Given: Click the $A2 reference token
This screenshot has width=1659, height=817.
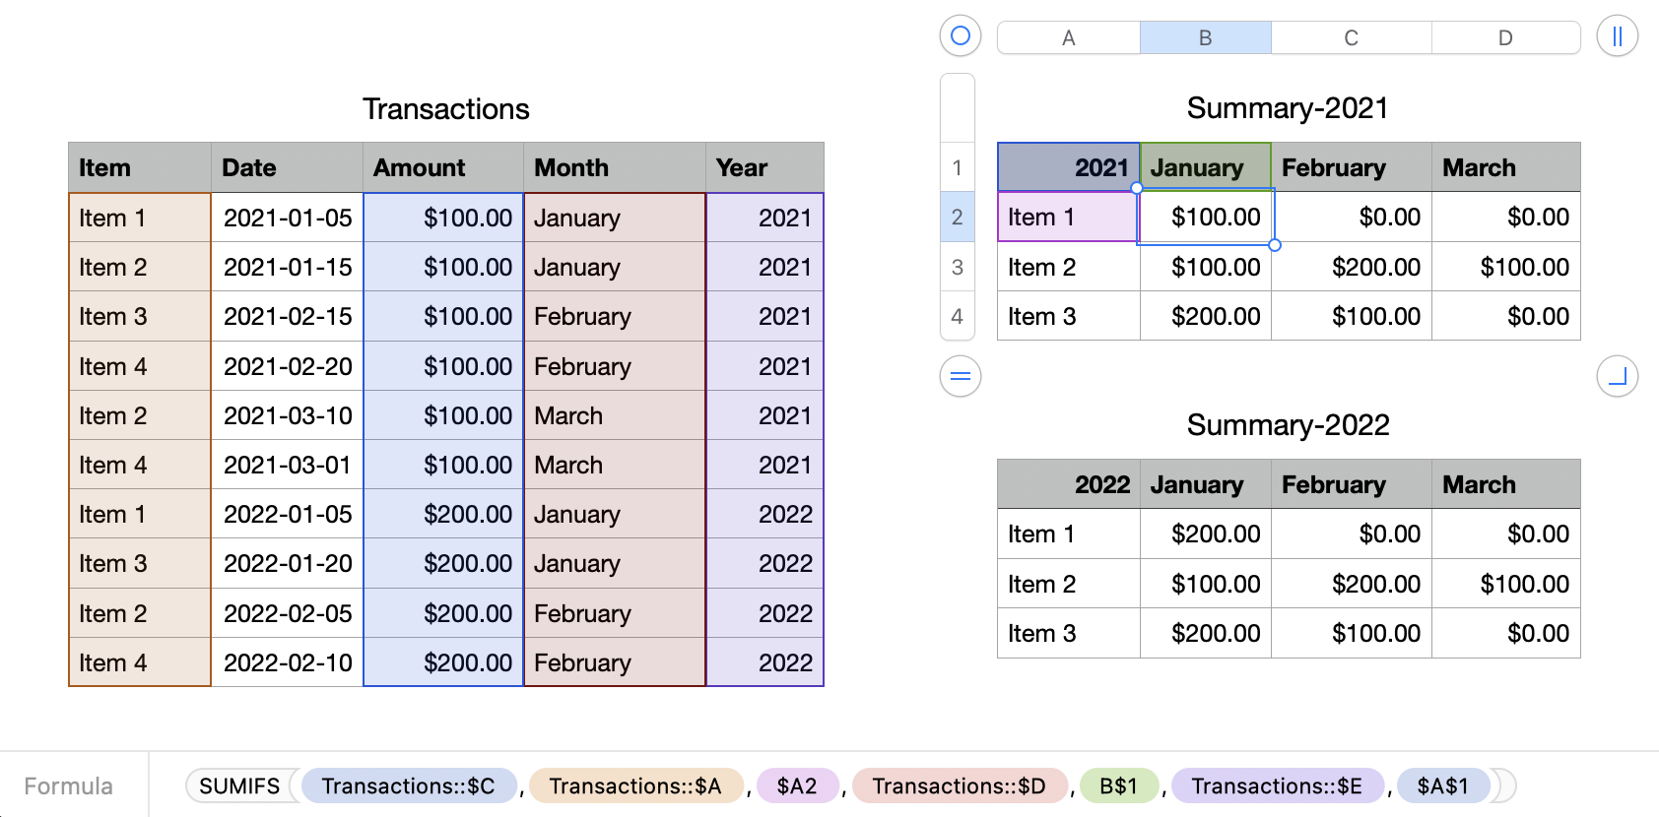Looking at the screenshot, I should click(797, 786).
